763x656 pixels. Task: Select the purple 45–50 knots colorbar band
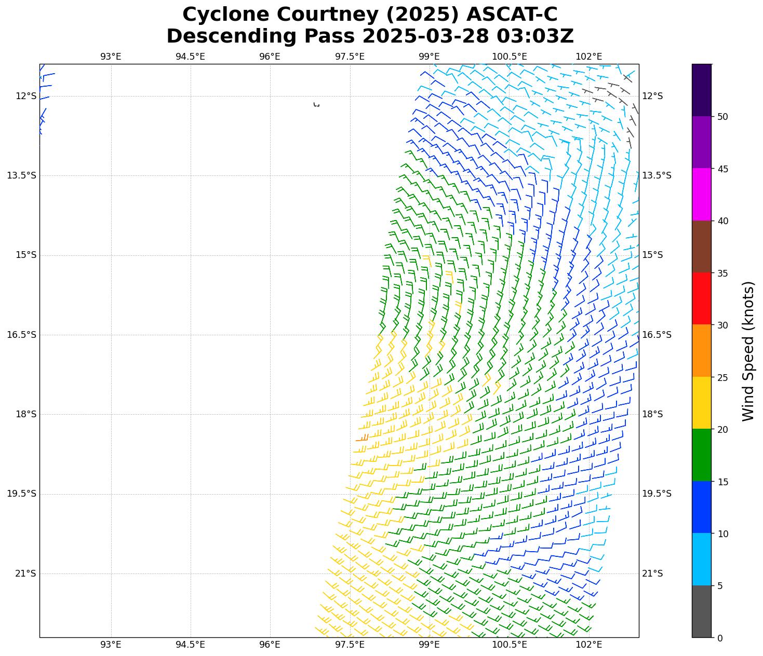click(x=701, y=142)
